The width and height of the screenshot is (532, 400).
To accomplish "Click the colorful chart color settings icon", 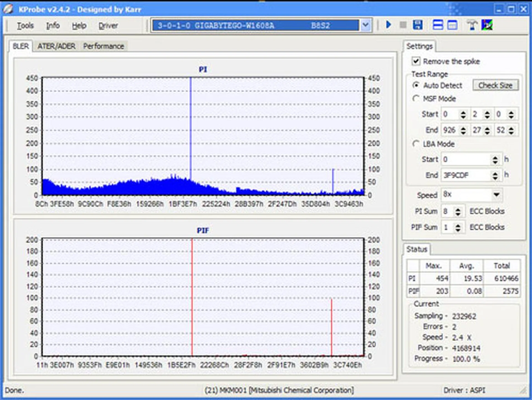I will tap(487, 25).
